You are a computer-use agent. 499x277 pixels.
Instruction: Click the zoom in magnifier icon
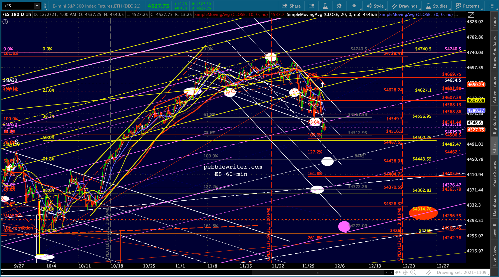pos(413,272)
